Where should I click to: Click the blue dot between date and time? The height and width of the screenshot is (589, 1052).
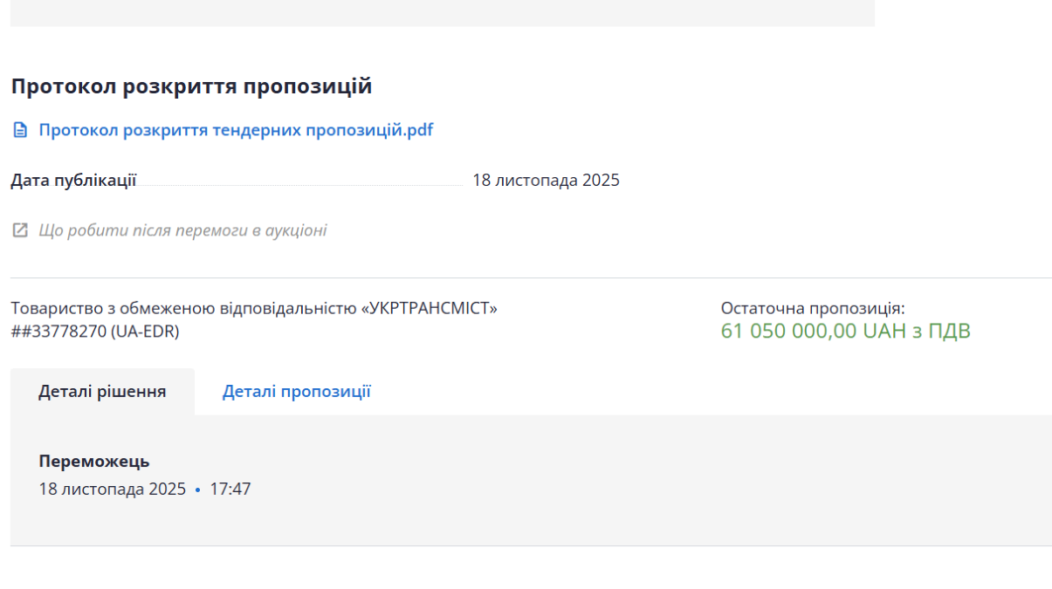tap(198, 490)
